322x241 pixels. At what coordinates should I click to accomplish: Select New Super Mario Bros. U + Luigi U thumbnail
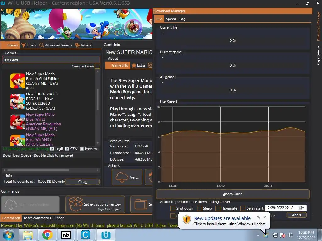pyautogui.click(x=18, y=101)
